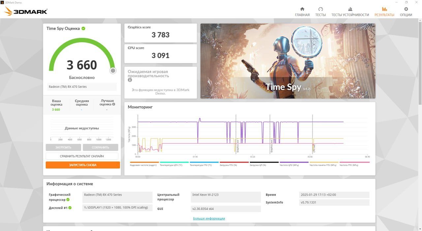Toggle Загрузка ЦП black legend series
The height and width of the screenshot is (231, 422).
[264, 164]
